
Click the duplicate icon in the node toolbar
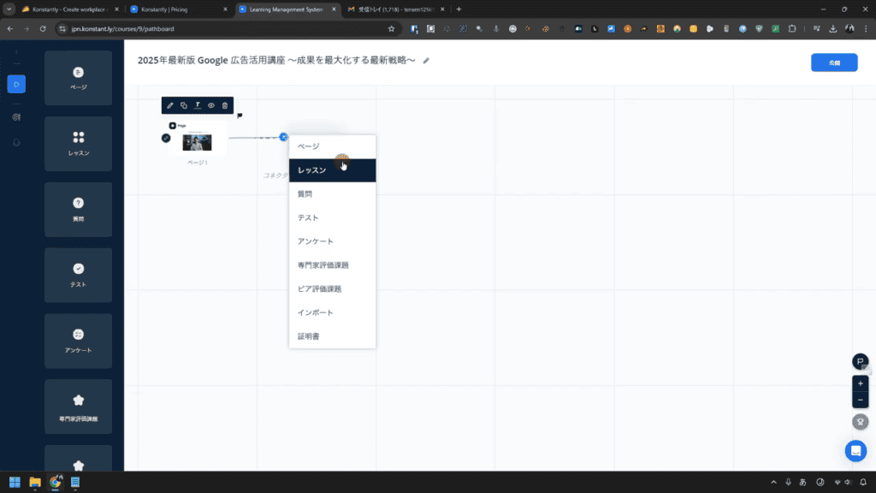[x=184, y=105]
